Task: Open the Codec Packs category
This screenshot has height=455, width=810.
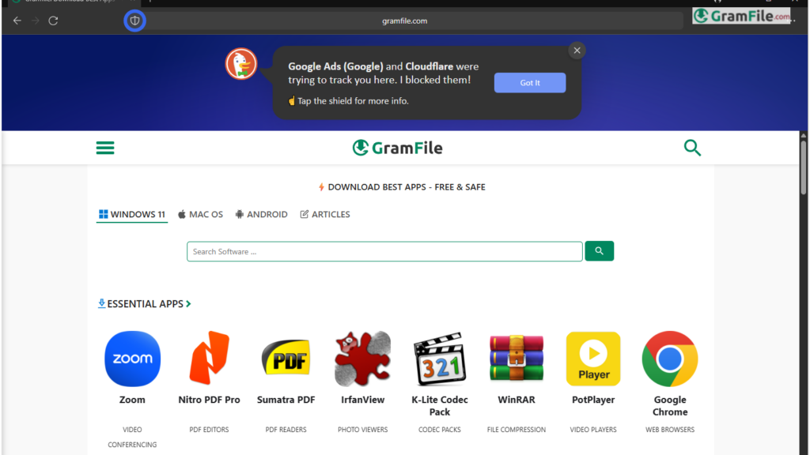Action: 440,429
